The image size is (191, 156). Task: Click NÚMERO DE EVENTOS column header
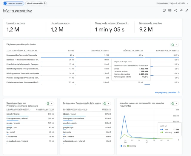(x=133, y=51)
